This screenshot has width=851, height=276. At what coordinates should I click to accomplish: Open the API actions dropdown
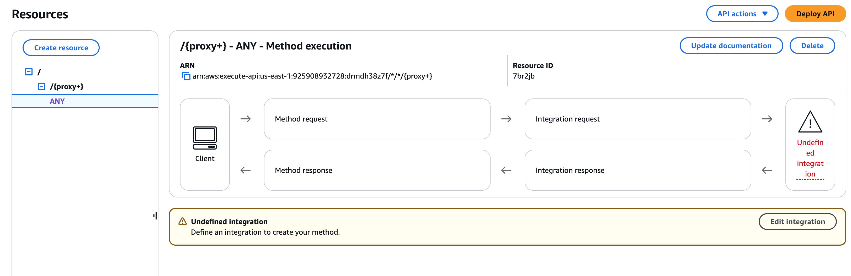pyautogui.click(x=742, y=14)
